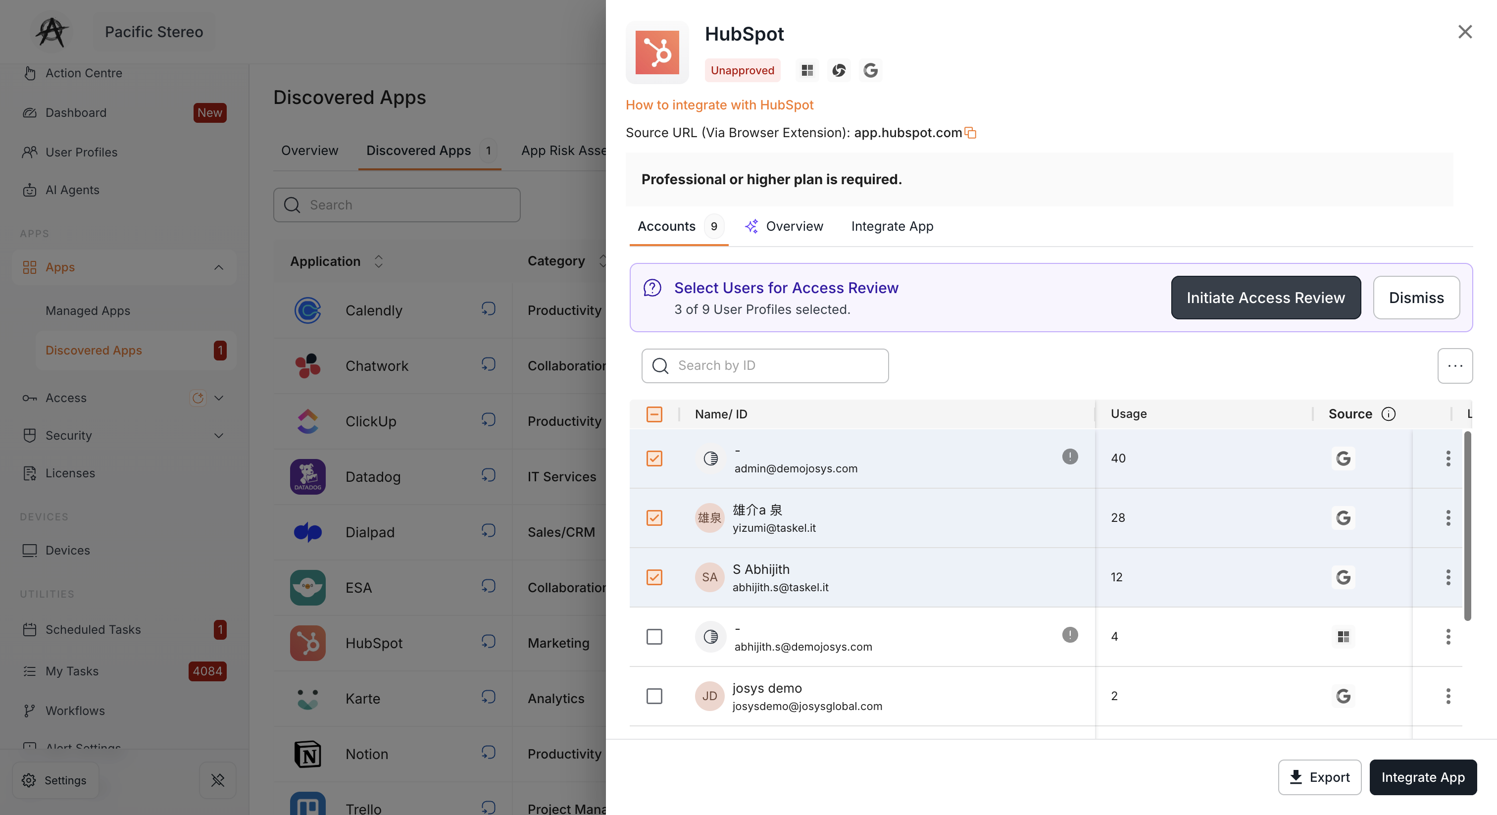
Task: Click the browser extension icon in HubSpot header
Action: [x=839, y=70]
